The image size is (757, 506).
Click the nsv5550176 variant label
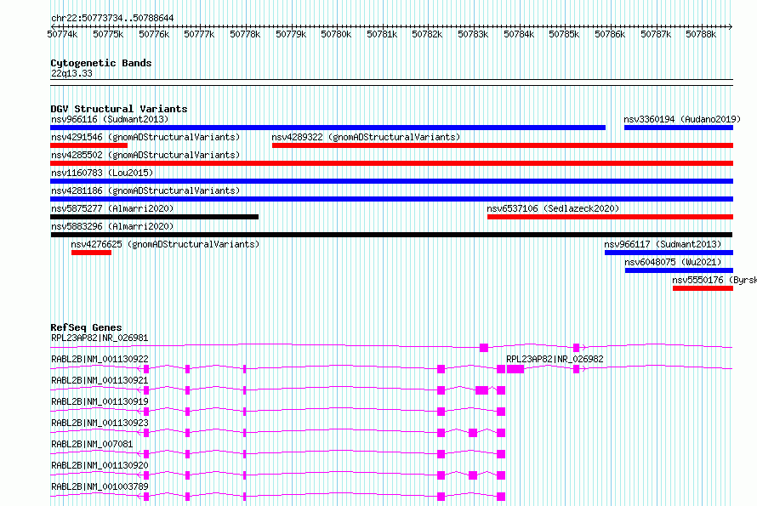click(714, 280)
